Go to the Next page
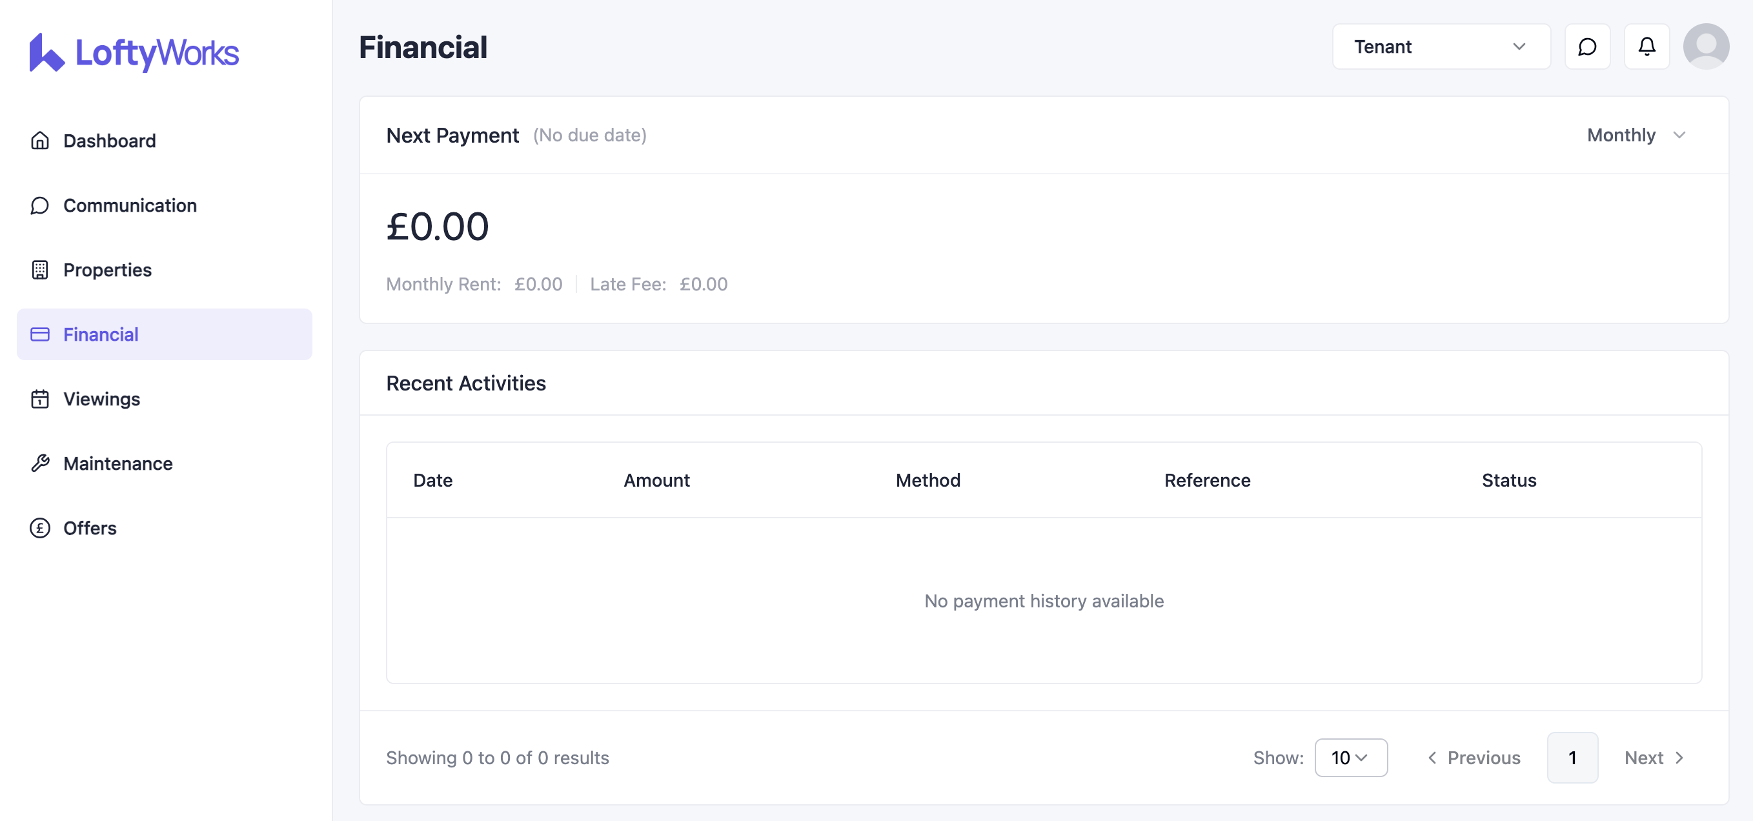This screenshot has height=821, width=1753. click(x=1654, y=758)
